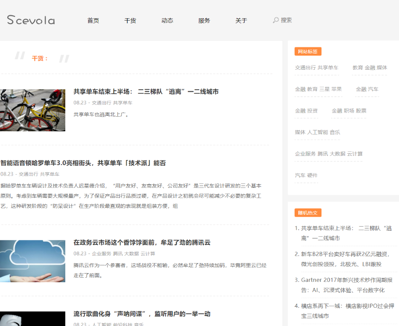Screen dimensions: 399x326
Task: Open the 关于 nav item
Action: tap(241, 21)
